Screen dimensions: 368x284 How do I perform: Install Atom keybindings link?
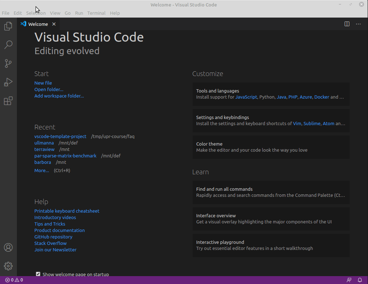point(328,123)
